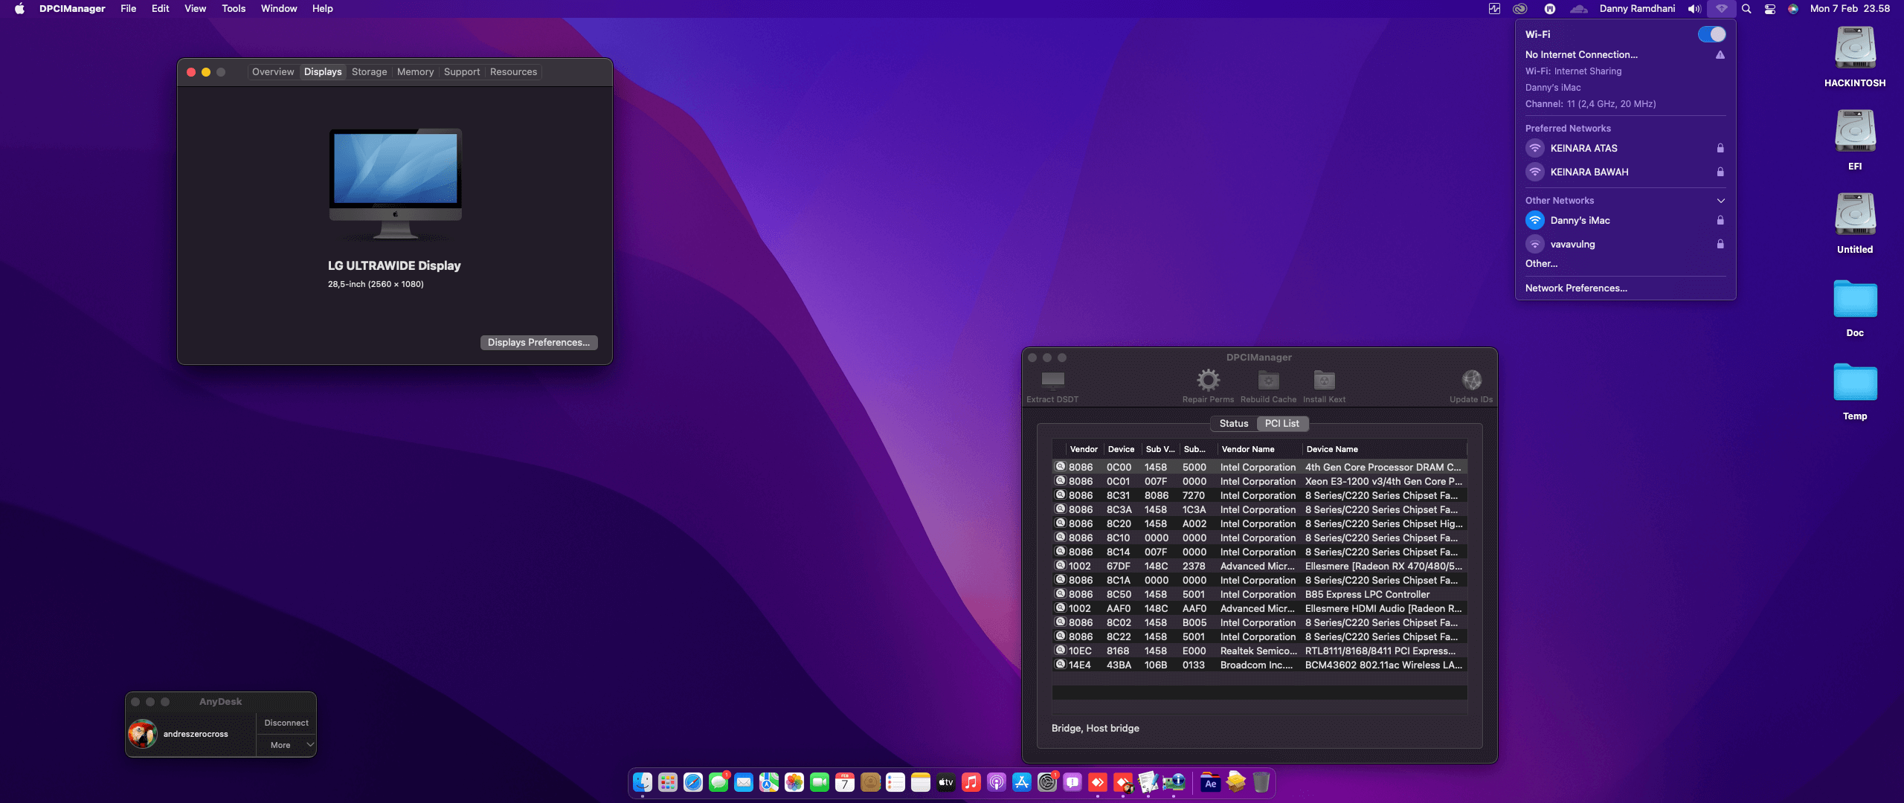The image size is (1904, 803).
Task: Switch to the Status tab in DPCIManager
Action: (x=1232, y=423)
